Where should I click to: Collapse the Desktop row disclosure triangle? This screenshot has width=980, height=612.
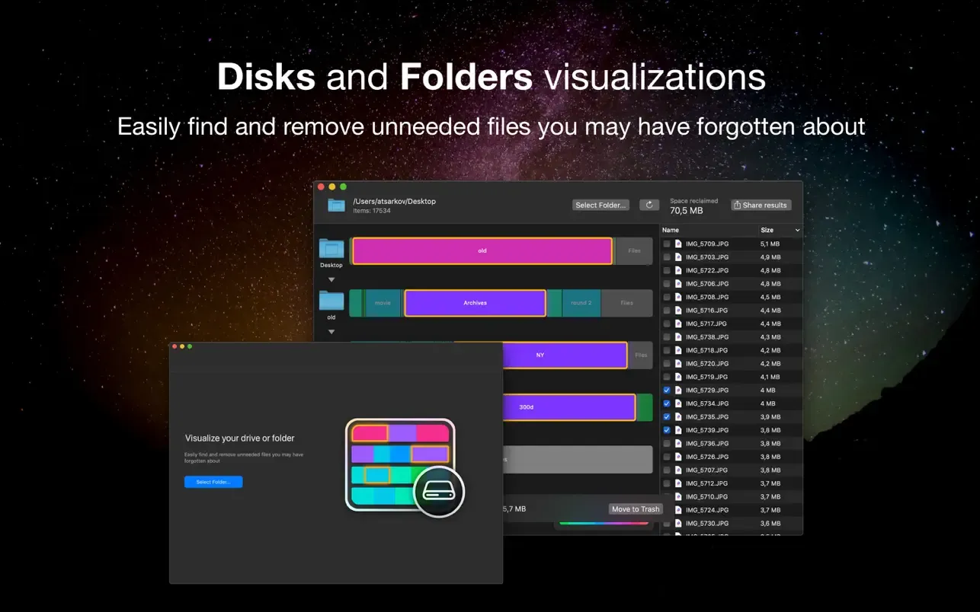click(331, 279)
